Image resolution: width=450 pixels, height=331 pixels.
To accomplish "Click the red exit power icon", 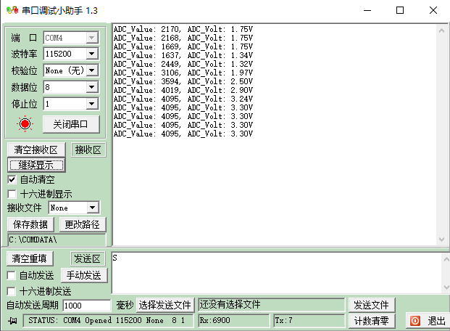I will [415, 320].
